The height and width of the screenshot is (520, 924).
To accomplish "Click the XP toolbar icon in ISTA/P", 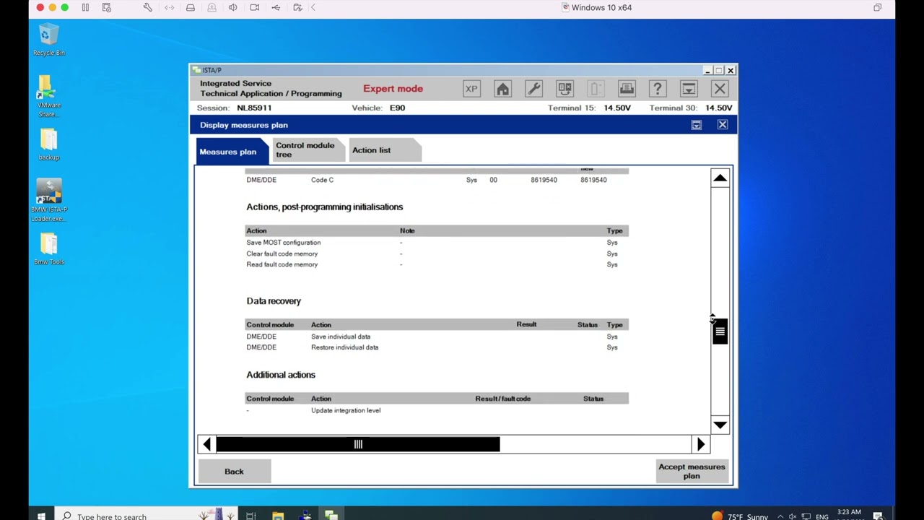I will pos(471,89).
